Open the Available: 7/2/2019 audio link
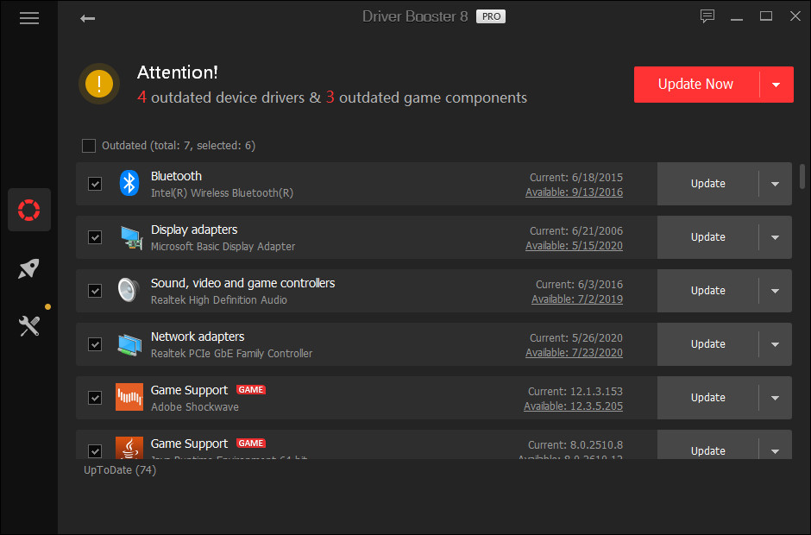This screenshot has width=811, height=535. pyautogui.click(x=577, y=299)
